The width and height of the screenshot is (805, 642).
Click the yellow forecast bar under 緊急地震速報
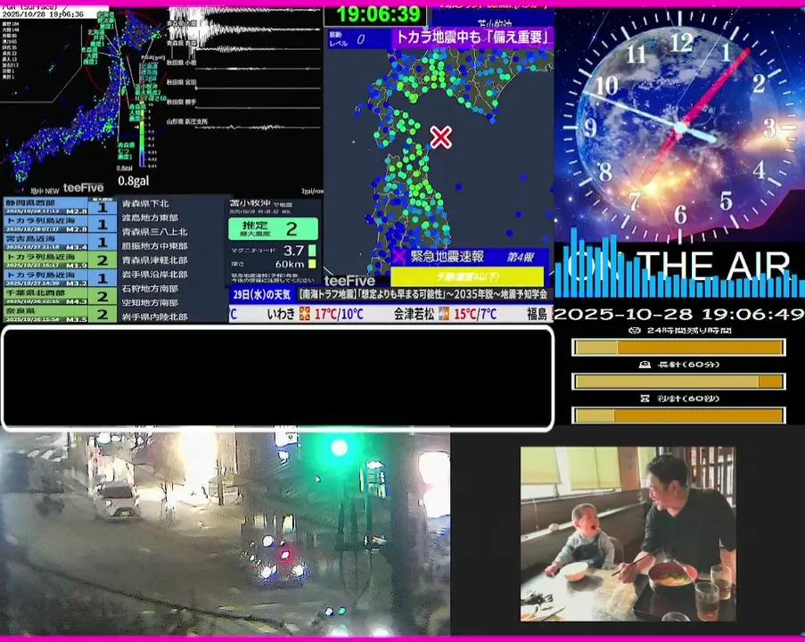click(x=467, y=276)
